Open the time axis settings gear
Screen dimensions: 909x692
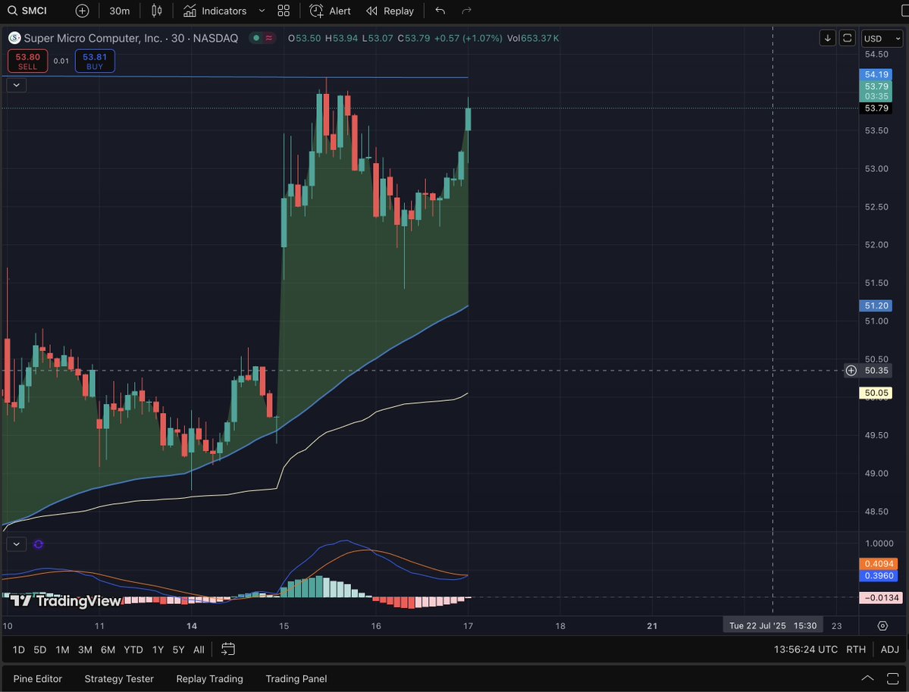(x=882, y=626)
